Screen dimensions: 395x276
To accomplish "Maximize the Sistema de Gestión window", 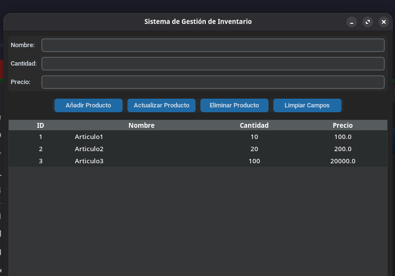I will tap(368, 22).
